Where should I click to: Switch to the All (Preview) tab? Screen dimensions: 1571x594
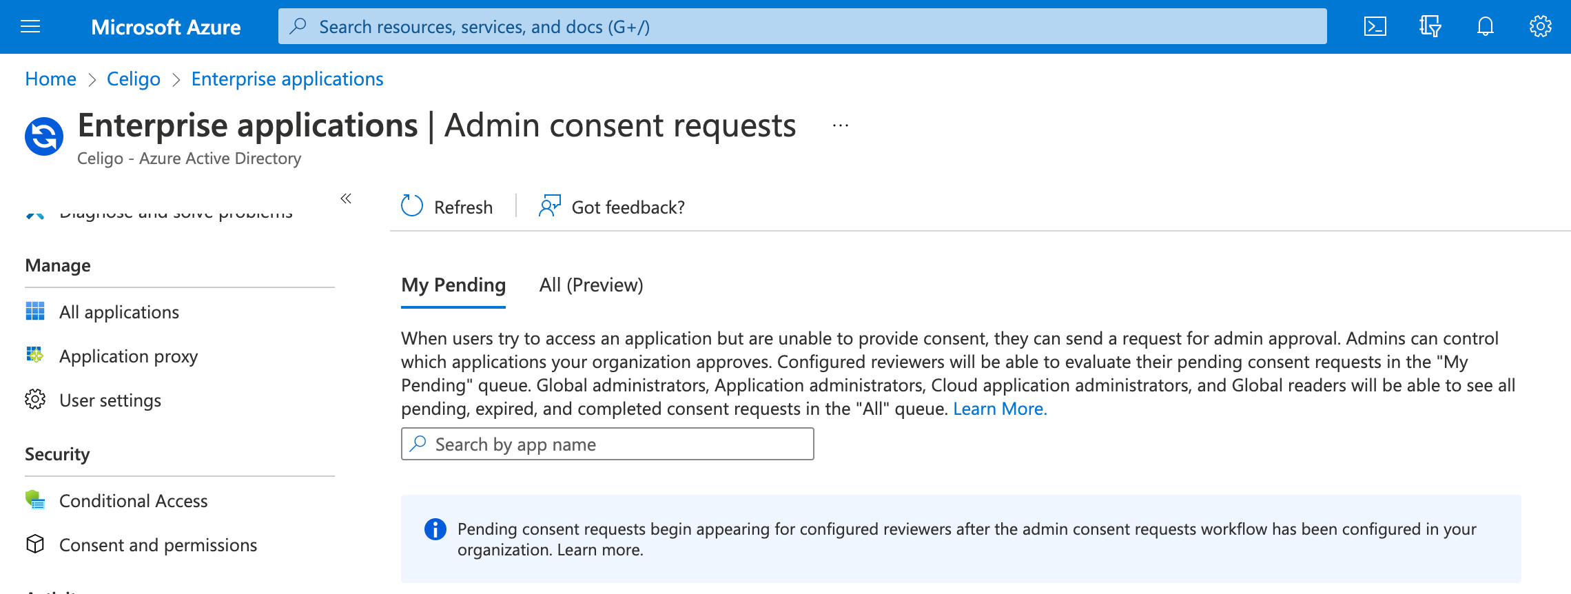tap(591, 285)
